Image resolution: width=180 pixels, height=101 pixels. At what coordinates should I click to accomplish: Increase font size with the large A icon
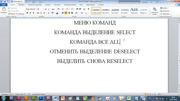[x=46, y=9]
